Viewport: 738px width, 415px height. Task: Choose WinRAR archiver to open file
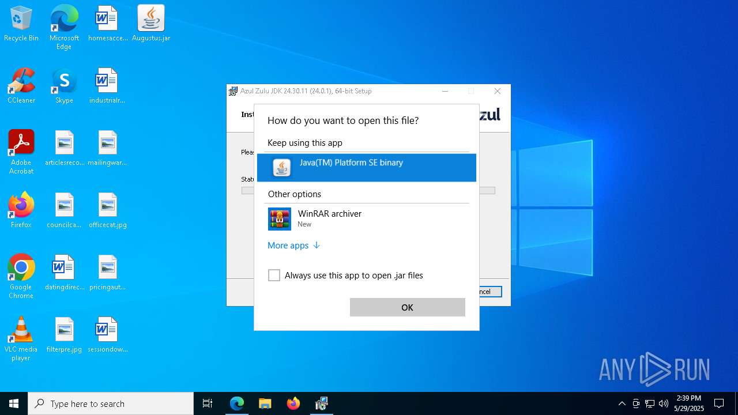point(367,219)
